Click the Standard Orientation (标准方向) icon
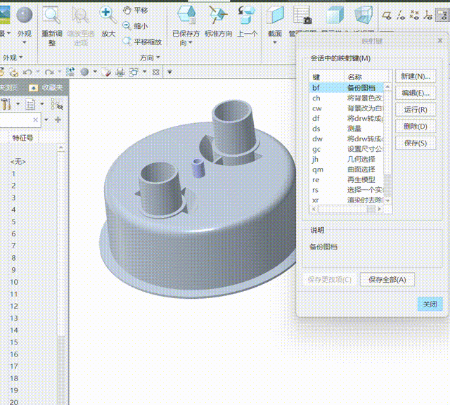 coord(218,15)
